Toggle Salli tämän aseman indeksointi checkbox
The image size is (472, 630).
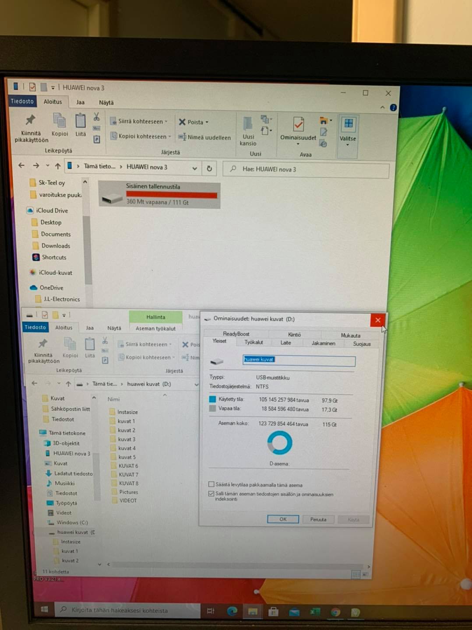(x=211, y=493)
